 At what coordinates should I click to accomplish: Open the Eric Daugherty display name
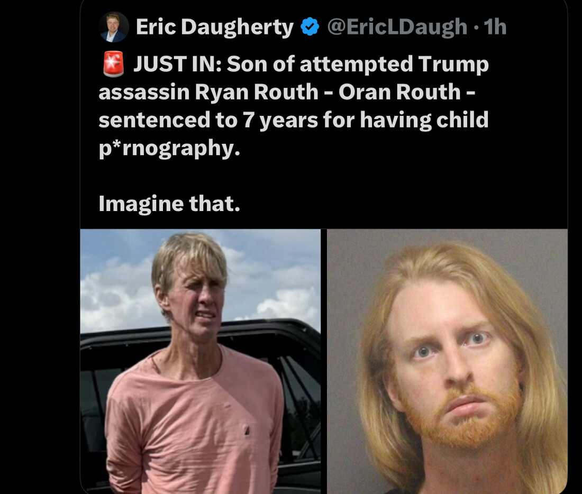coord(214,27)
